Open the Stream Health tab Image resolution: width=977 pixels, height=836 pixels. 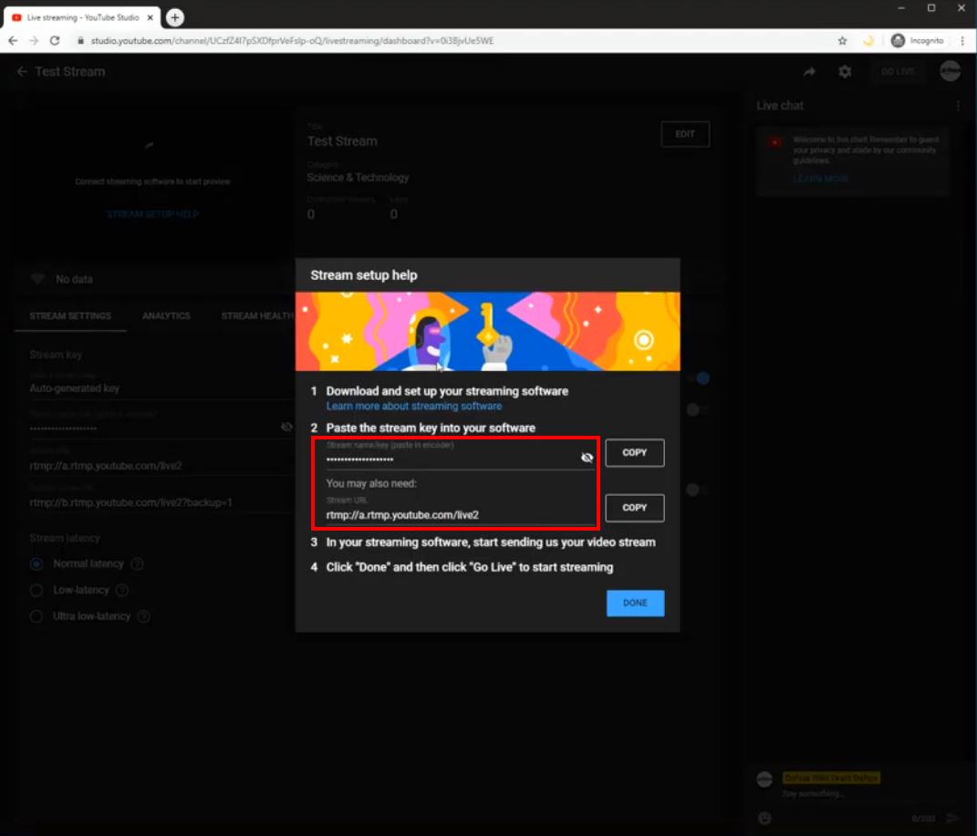point(256,315)
